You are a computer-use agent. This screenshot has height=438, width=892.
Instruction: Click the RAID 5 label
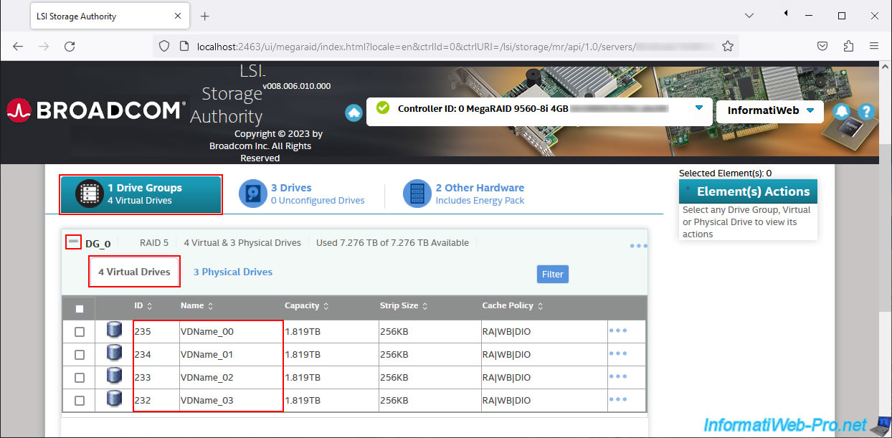tap(154, 243)
